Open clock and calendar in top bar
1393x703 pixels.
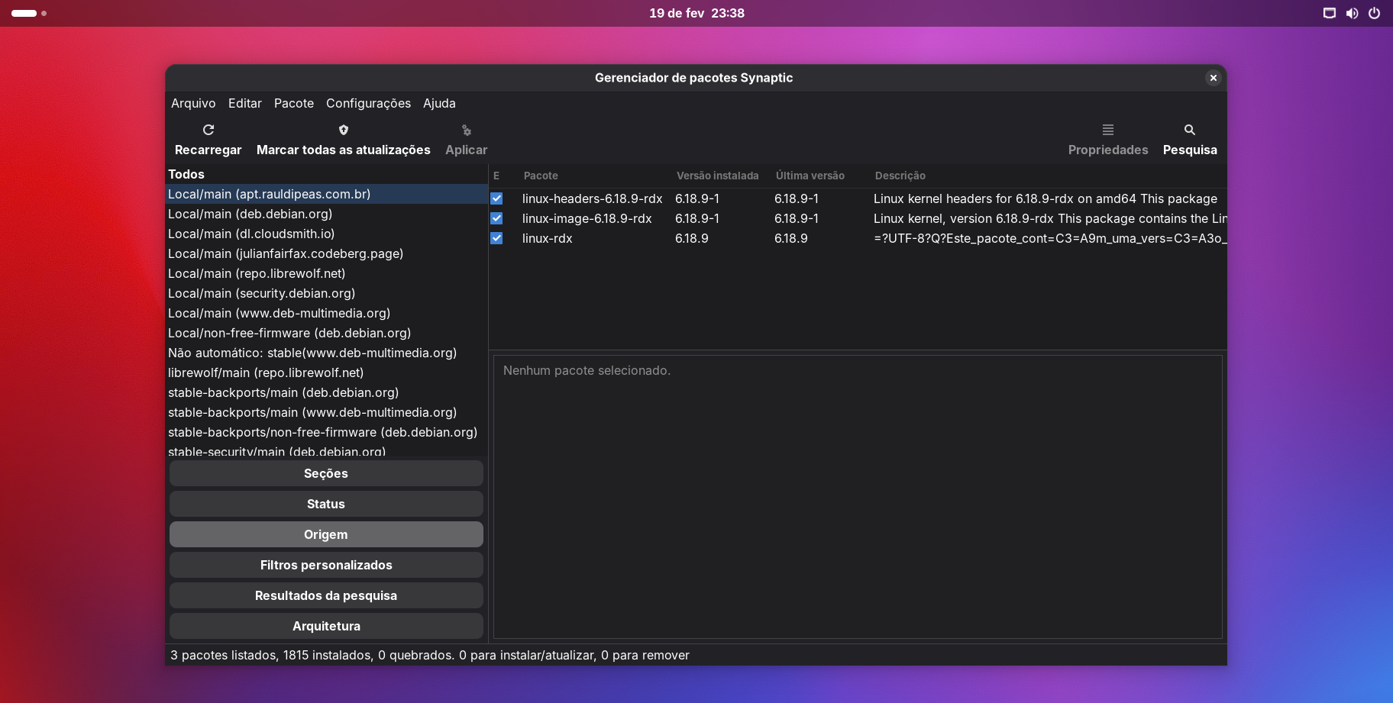[696, 13]
